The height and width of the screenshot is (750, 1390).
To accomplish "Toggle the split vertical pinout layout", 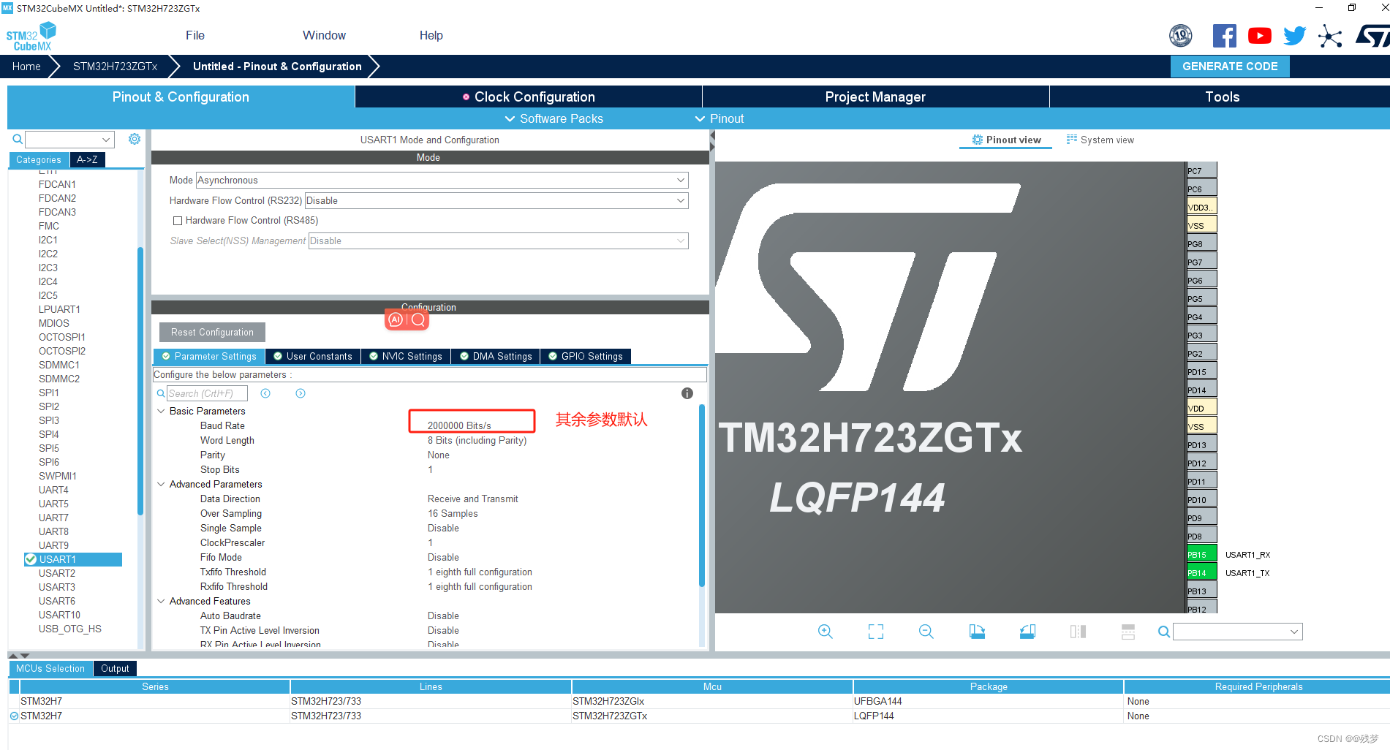I will (1128, 632).
